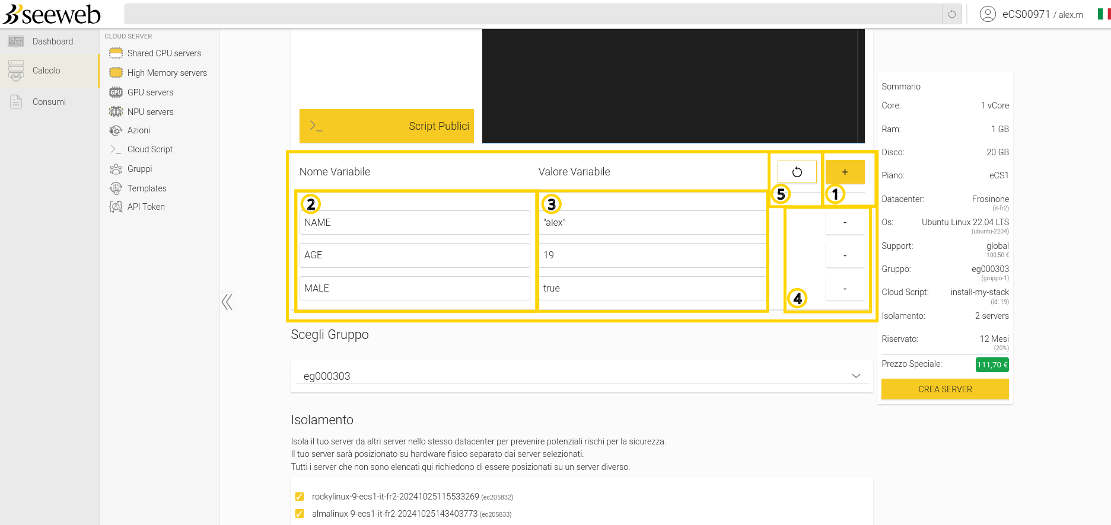Viewport: 1111px width, 525px height.
Task: Open Gruppi section
Action: tap(140, 169)
